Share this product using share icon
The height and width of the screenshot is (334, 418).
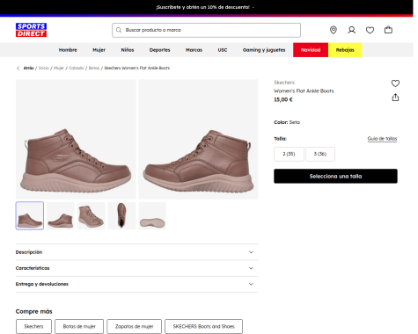pos(395,98)
